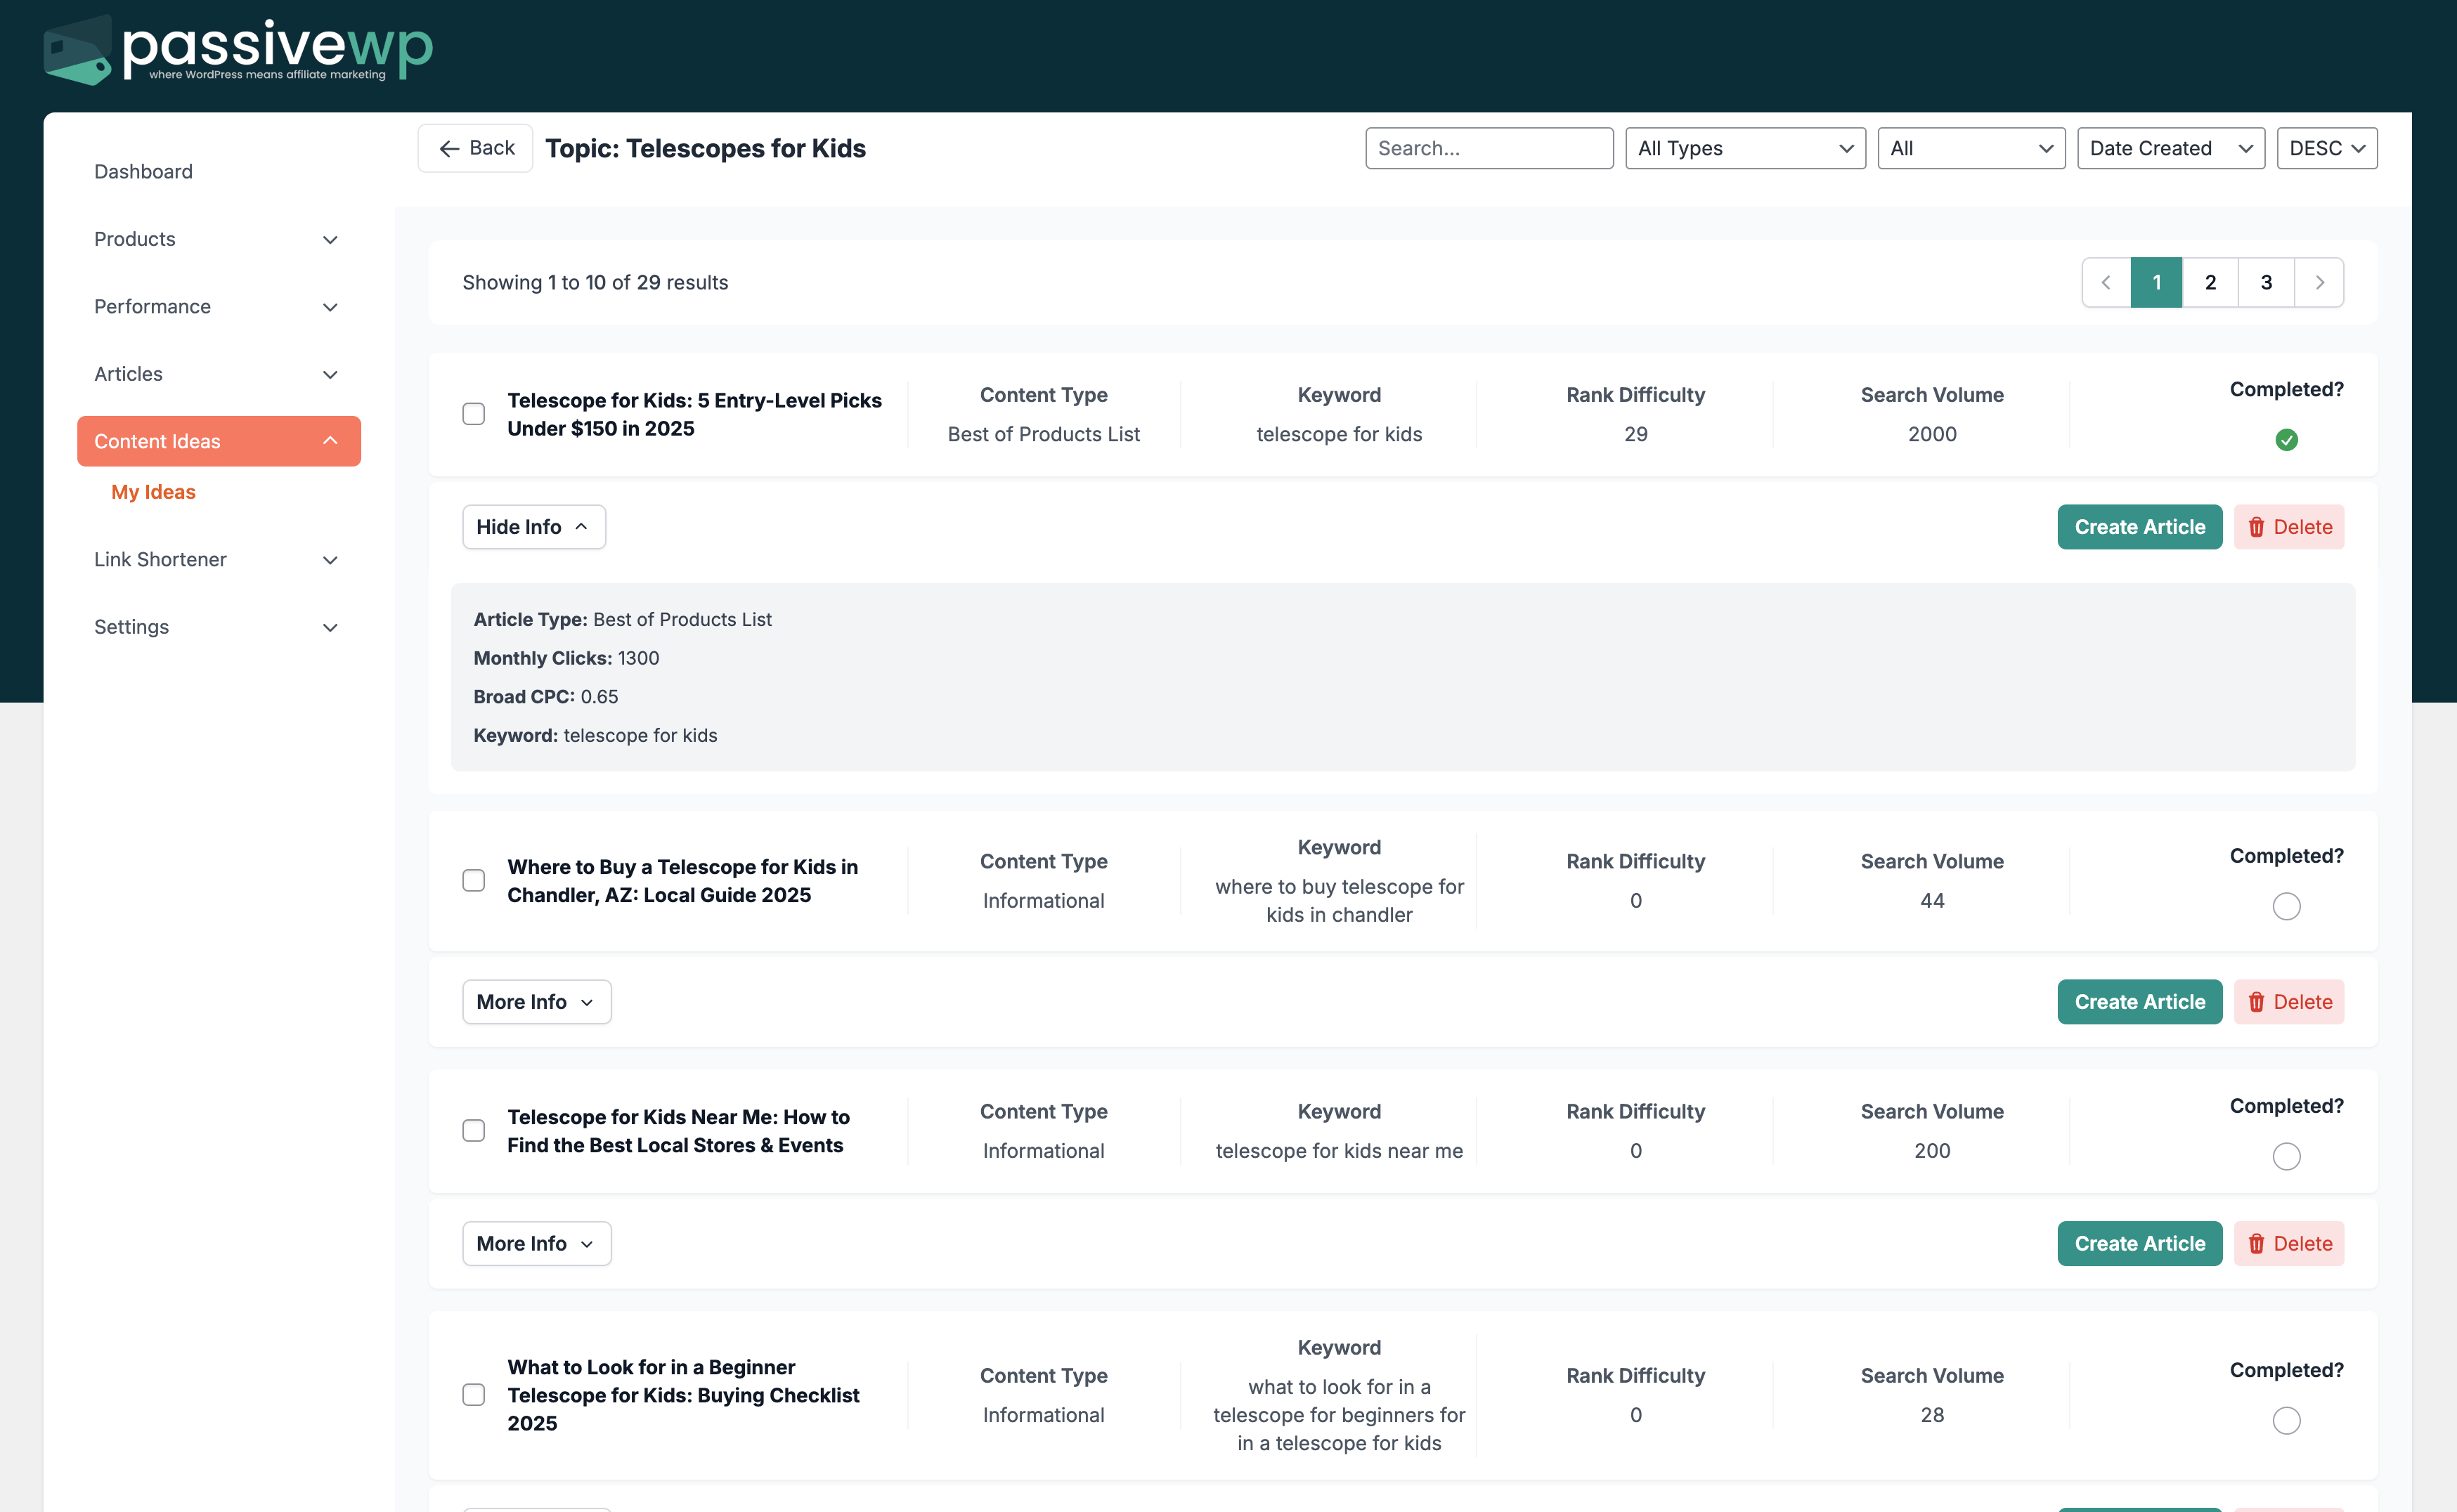2457x1512 pixels.
Task: Click the next page arrow in pagination
Action: pyautogui.click(x=2320, y=282)
